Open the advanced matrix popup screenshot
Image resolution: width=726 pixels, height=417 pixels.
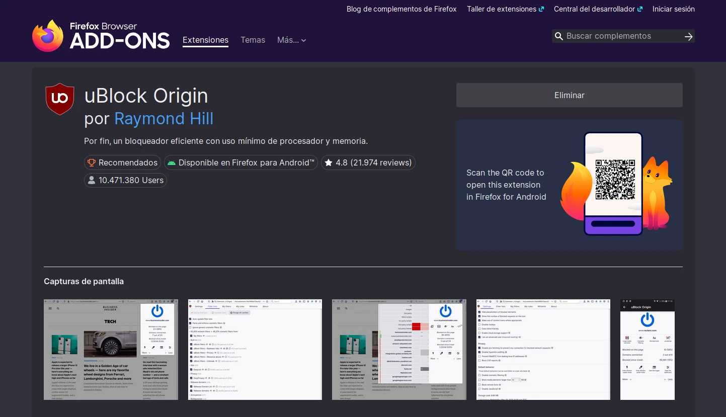click(x=399, y=350)
